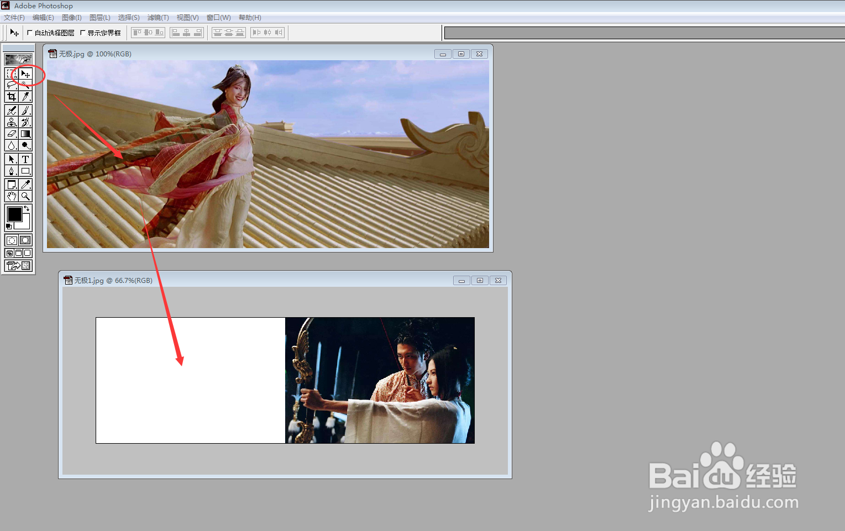This screenshot has width=845, height=531.
Task: Open the 滤镜(T) menu
Action: (158, 18)
